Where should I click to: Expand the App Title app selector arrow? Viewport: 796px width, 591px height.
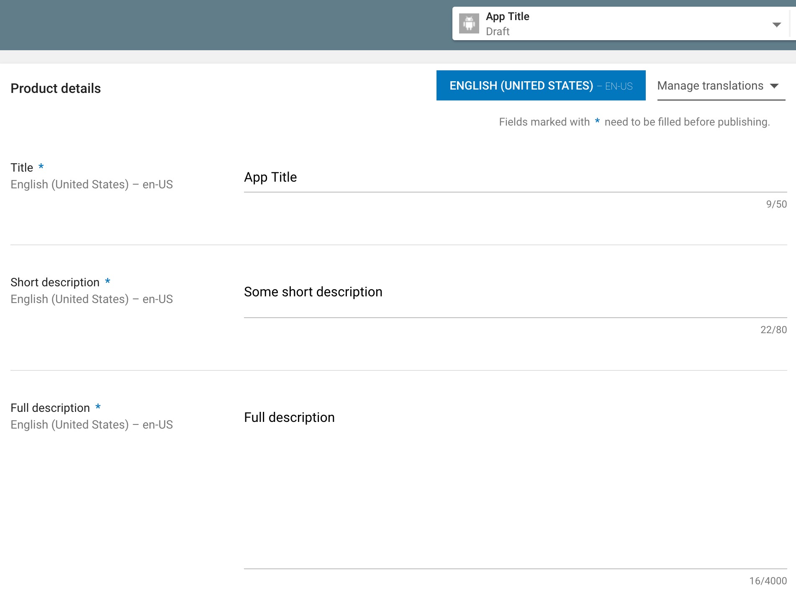[x=776, y=25]
